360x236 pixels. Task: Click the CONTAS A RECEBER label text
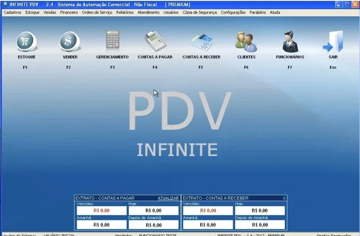coord(201,57)
